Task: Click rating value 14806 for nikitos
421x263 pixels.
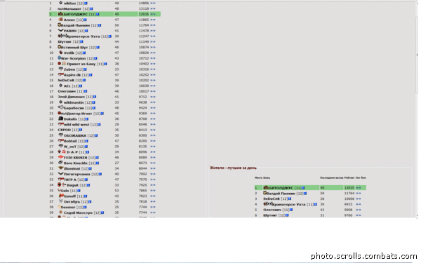Action: pyautogui.click(x=144, y=4)
